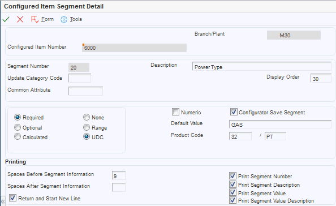Click the Configured Item Number label
This screenshot has height=206, width=336.
coord(37,47)
